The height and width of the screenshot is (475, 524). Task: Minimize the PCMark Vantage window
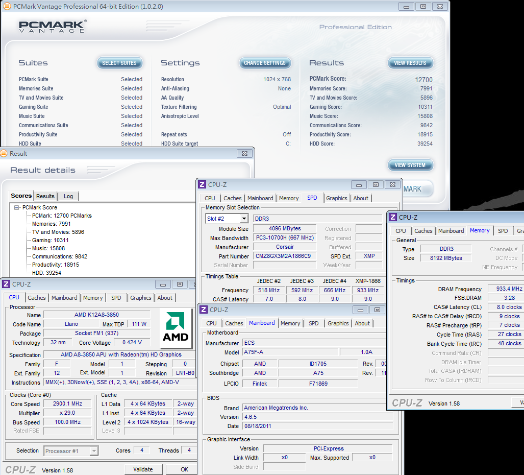406,6
